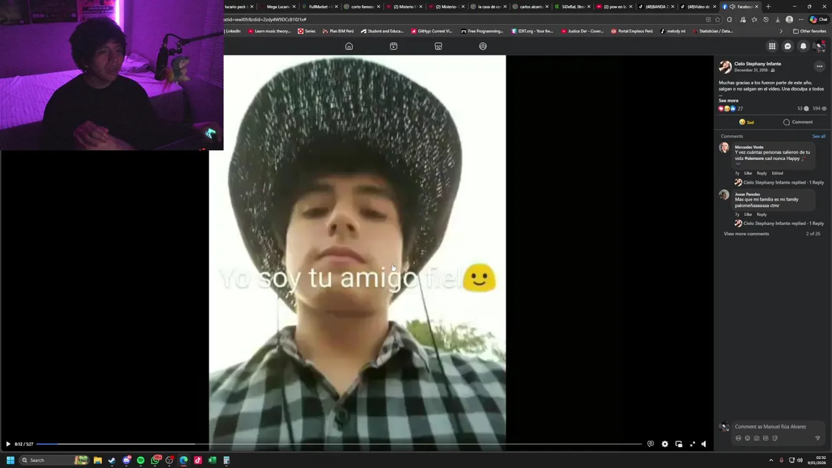
Task: Open TikTok from the taskbar
Action: pyautogui.click(x=198, y=460)
